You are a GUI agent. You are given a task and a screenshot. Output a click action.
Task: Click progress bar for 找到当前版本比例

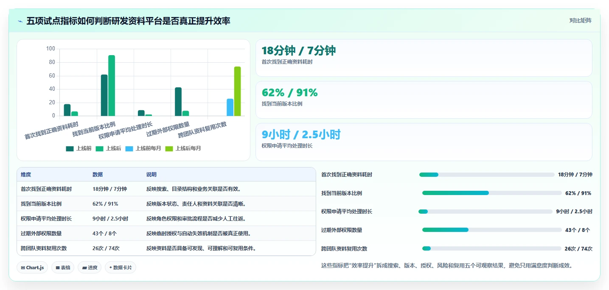click(492, 193)
